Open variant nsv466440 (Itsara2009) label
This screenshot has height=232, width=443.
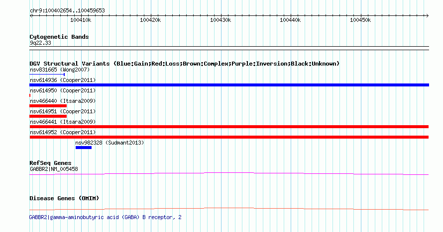(x=63, y=101)
